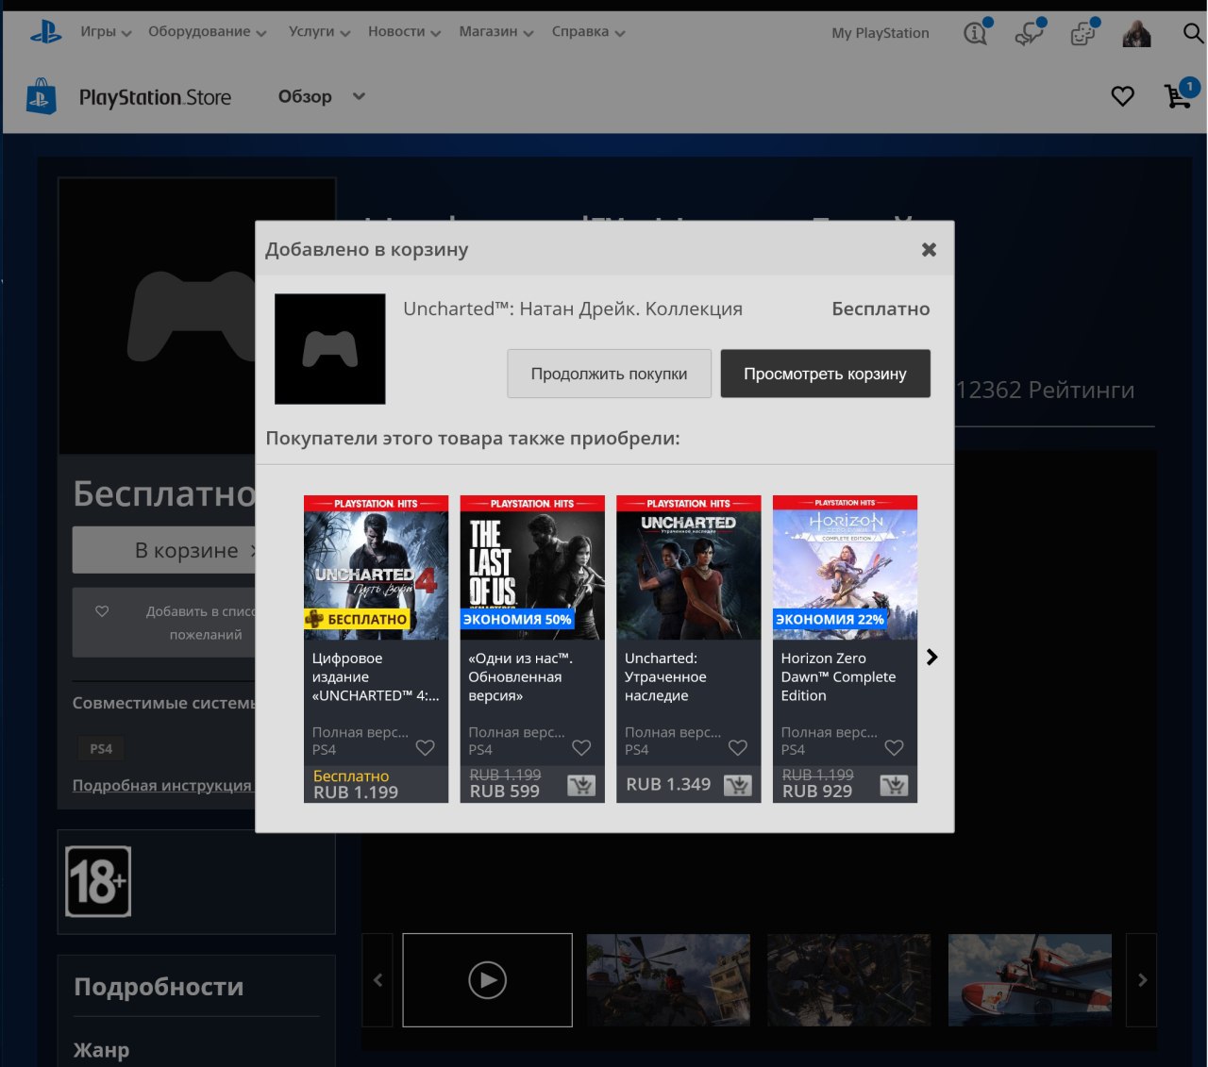The height and width of the screenshot is (1067, 1208).
Task: Click product placeholder image in dialog
Action: pyautogui.click(x=329, y=349)
